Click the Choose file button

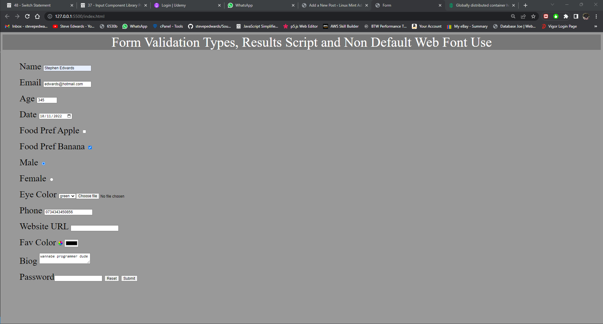(x=88, y=196)
